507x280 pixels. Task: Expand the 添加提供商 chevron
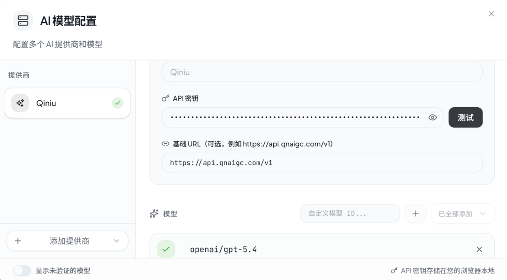coord(116,241)
